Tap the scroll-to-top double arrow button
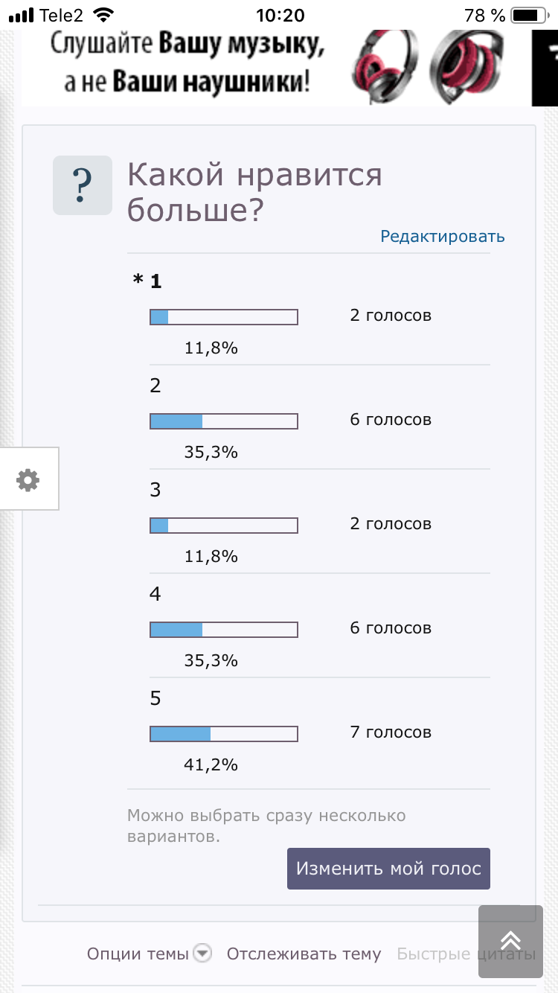This screenshot has height=993, width=558. pyautogui.click(x=510, y=941)
